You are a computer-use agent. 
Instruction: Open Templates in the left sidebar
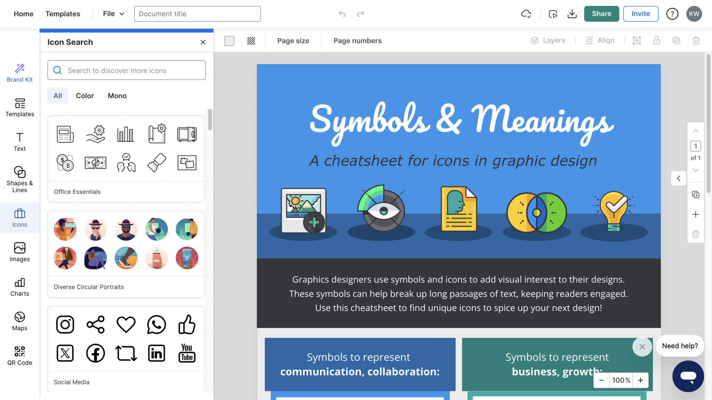20,108
